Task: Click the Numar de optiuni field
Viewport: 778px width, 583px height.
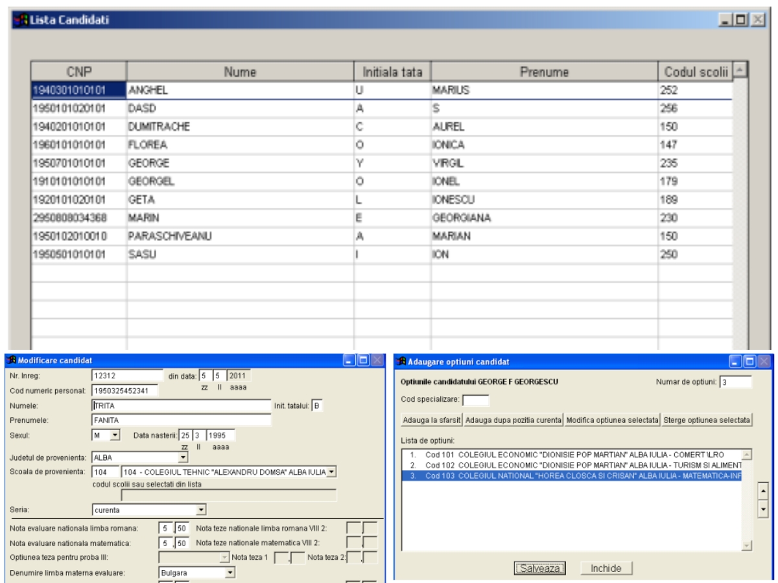Action: tap(735, 382)
